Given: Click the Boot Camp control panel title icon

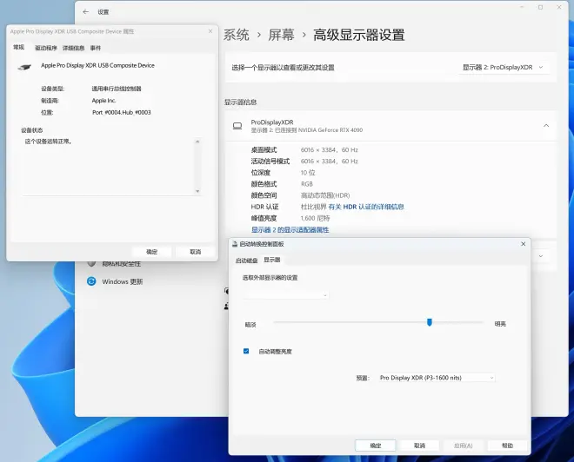Looking at the screenshot, I should [235, 244].
